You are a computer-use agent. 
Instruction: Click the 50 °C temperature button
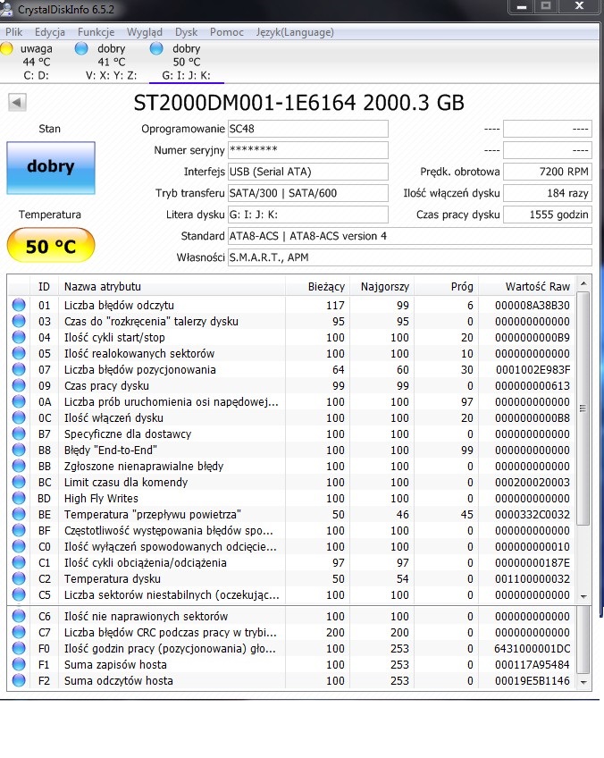coord(51,246)
